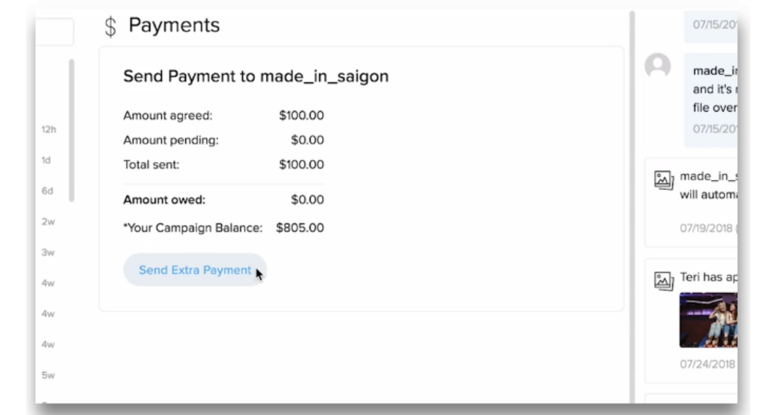Select the 5w entry in sidebar

click(48, 375)
